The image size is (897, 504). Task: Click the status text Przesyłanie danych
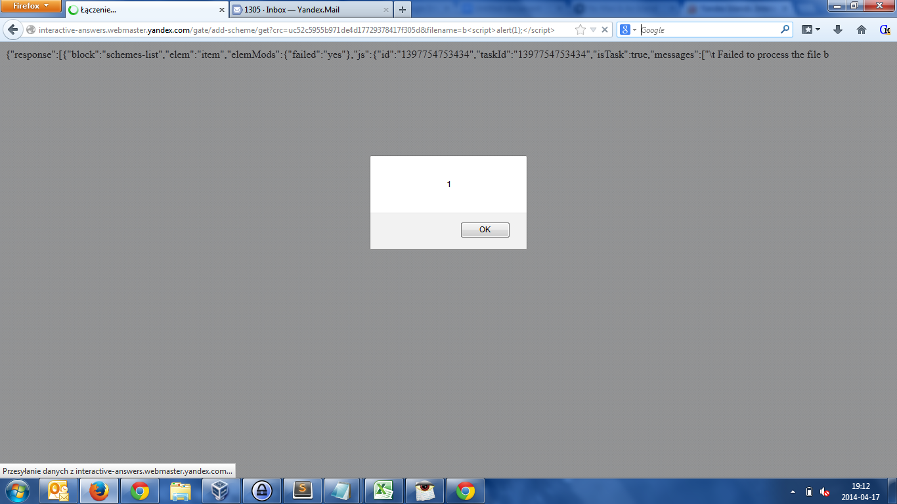[118, 471]
